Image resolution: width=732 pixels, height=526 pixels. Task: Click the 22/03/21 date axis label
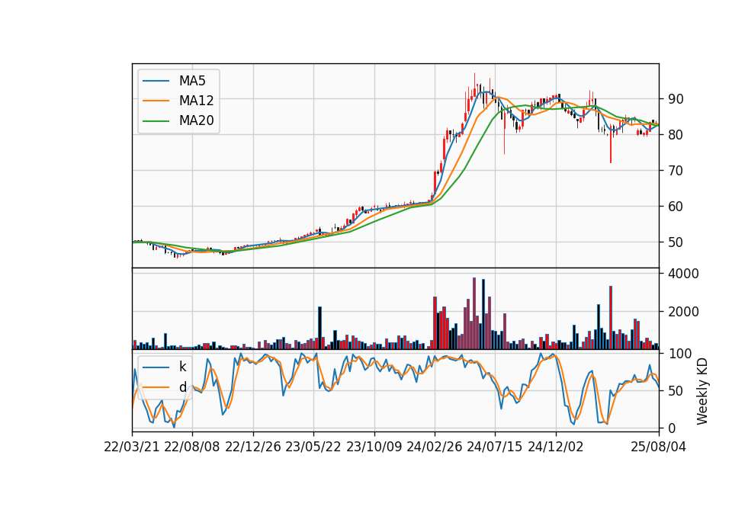[132, 447]
